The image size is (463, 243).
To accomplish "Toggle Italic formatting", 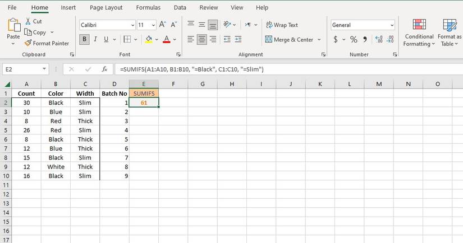I will (x=95, y=39).
